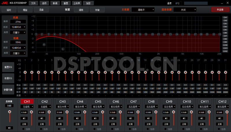Screen dimensions: 231x132
Task: Click the L low-pass marker on graph
Action: [63, 49]
